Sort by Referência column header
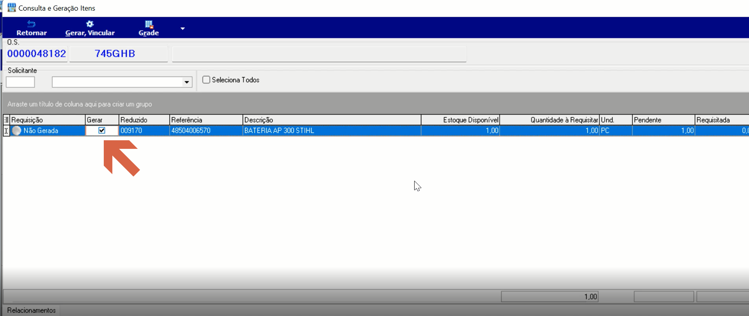This screenshot has height=316, width=749. tap(206, 120)
